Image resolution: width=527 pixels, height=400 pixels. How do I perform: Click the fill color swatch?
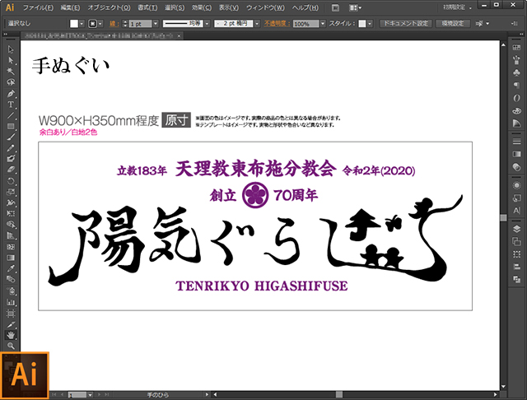point(74,24)
